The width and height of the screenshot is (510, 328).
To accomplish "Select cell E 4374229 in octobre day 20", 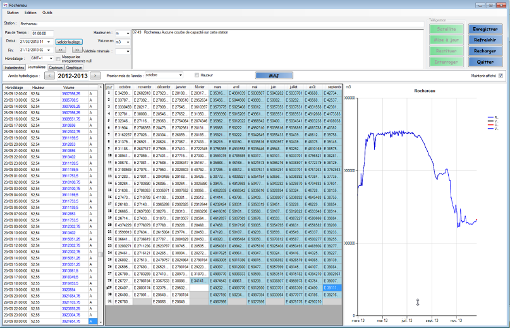I will (123, 225).
